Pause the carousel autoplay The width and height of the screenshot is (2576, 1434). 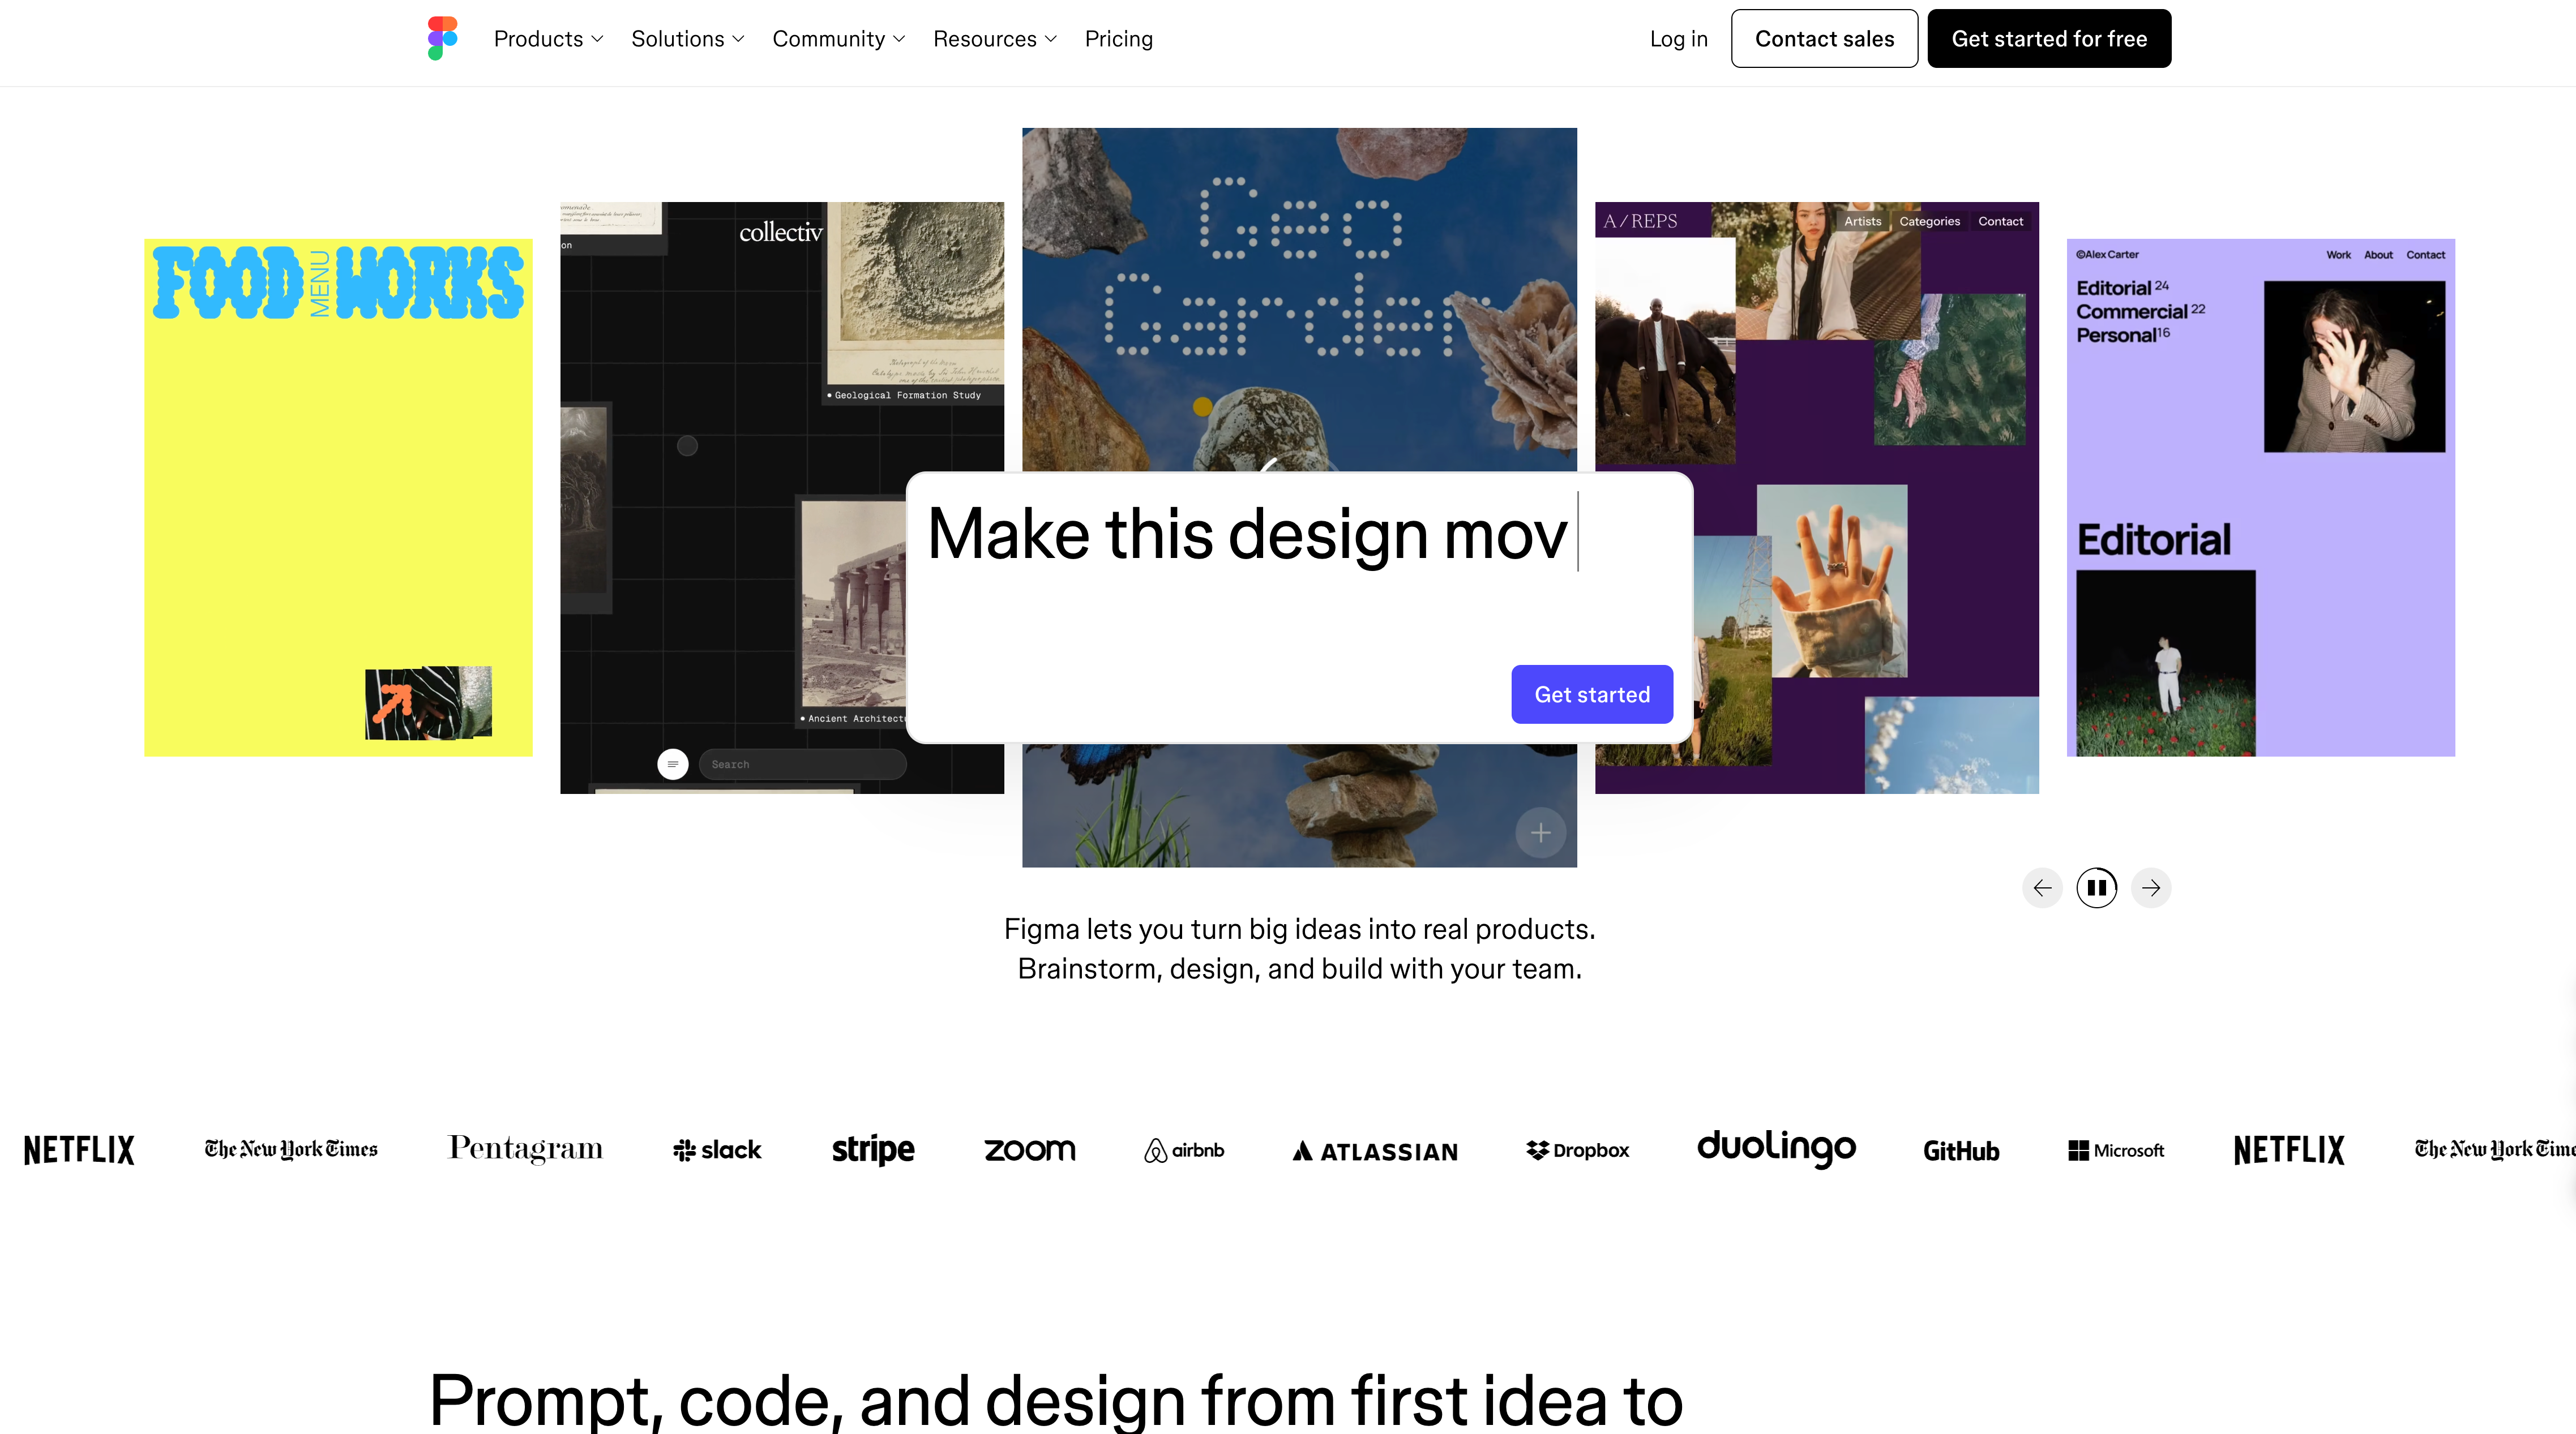[2097, 887]
